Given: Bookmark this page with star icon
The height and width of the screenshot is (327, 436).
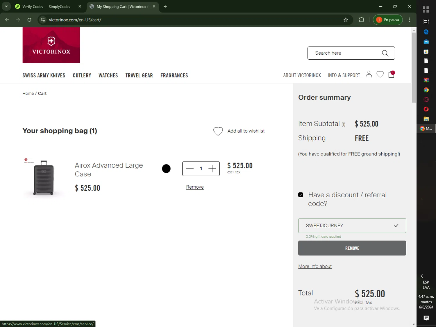Looking at the screenshot, I should point(346,20).
